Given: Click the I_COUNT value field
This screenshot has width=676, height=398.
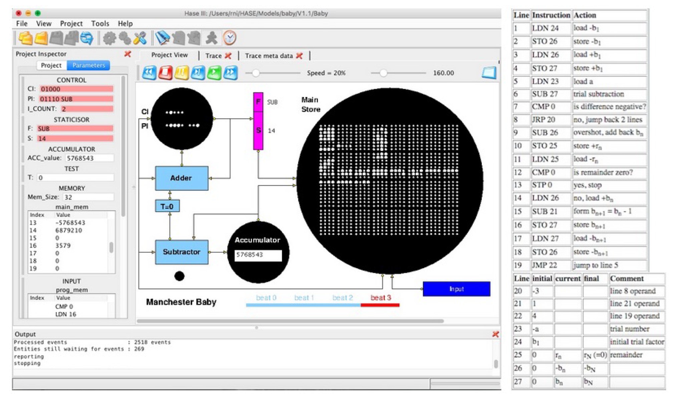Looking at the screenshot, I should (x=87, y=109).
